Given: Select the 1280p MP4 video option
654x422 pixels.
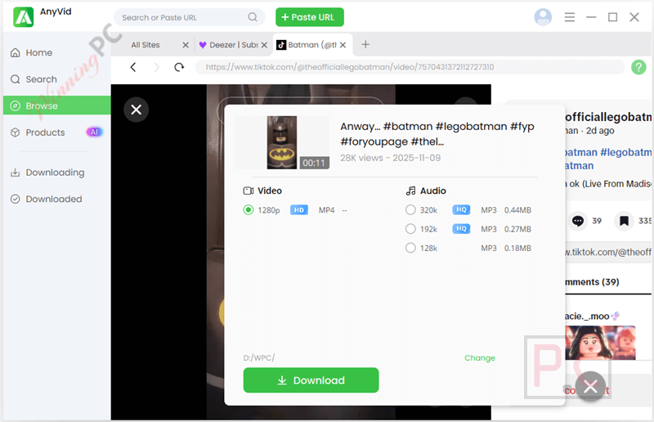Looking at the screenshot, I should tap(249, 210).
